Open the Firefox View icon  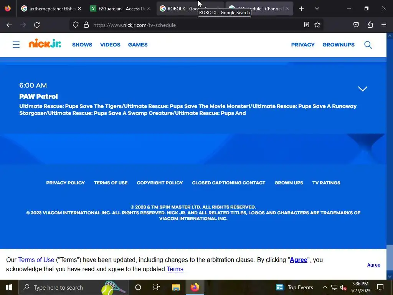(x=8, y=8)
